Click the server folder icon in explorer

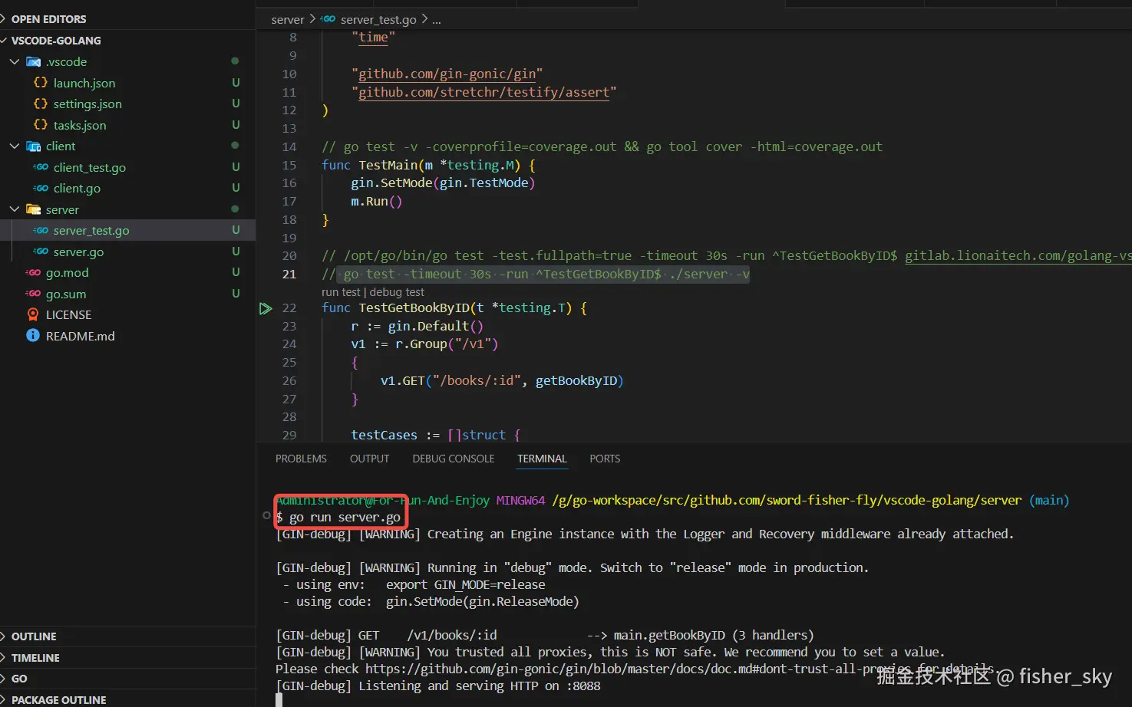tap(33, 209)
